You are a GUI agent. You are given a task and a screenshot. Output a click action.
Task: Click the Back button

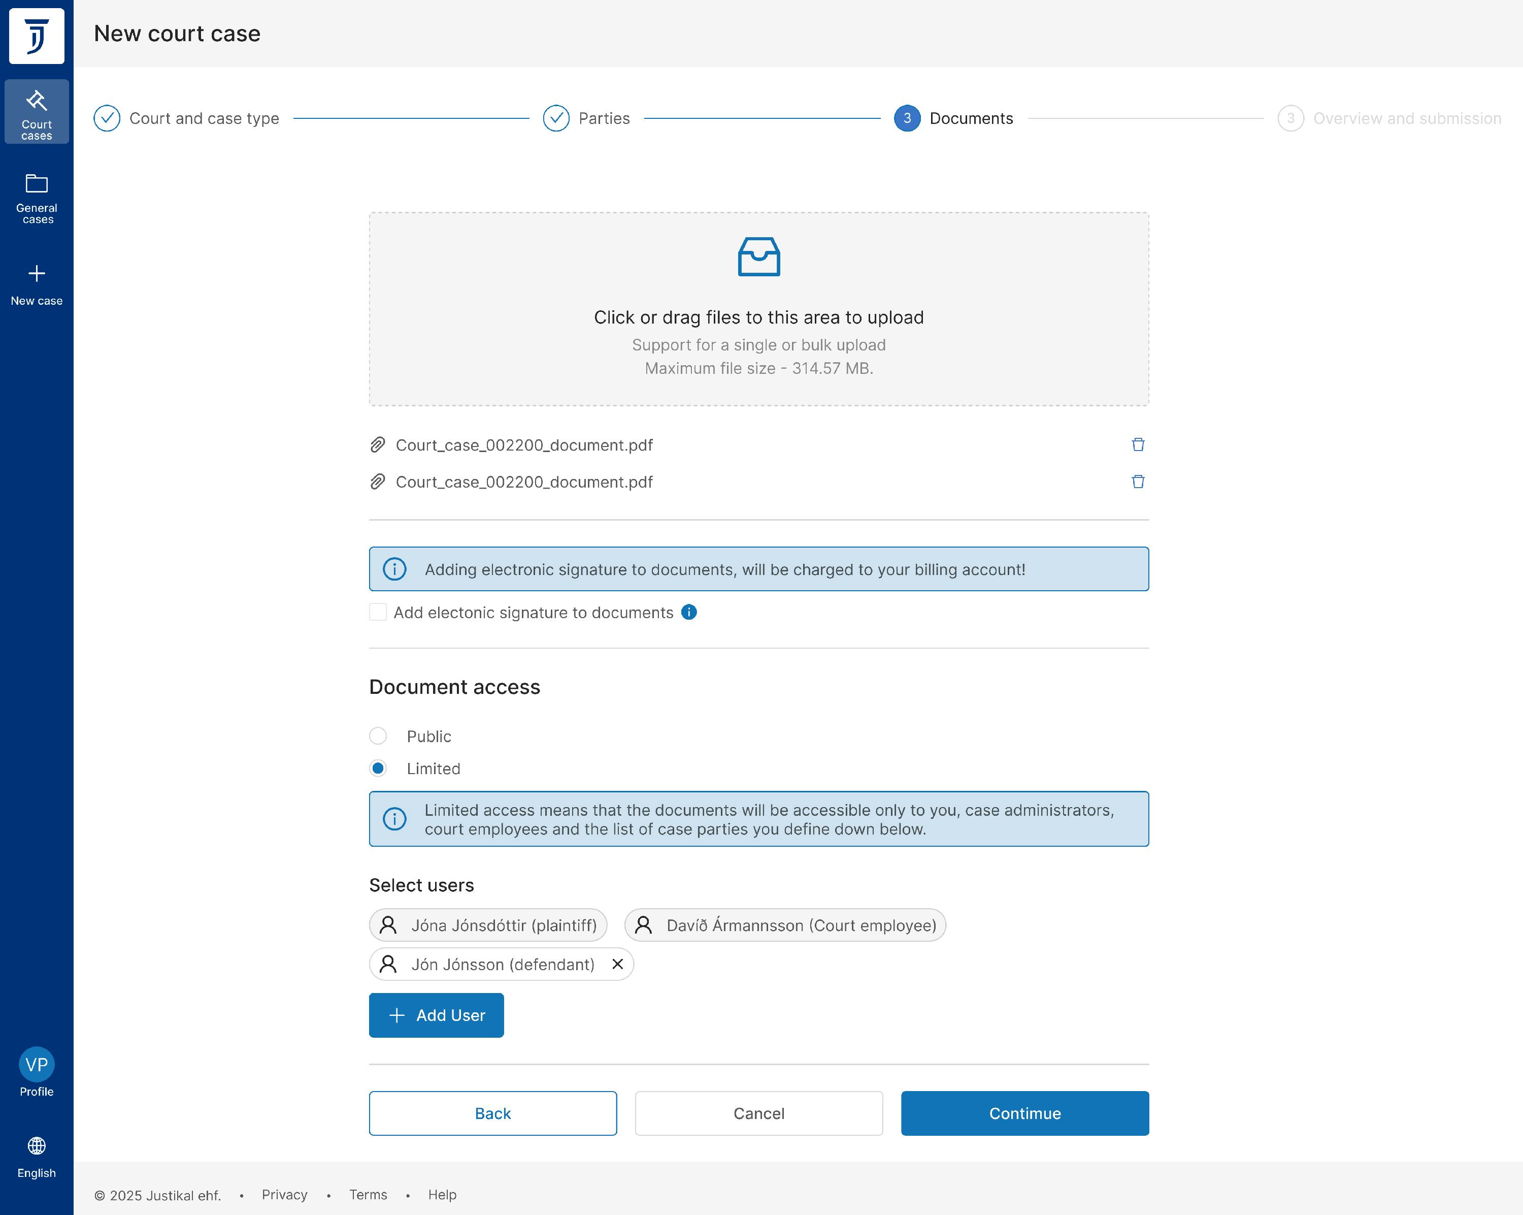coord(492,1113)
